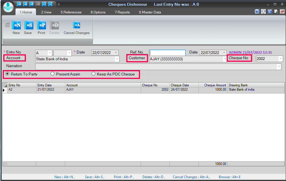Open Help via the question mark icon
Image resolution: width=286 pixels, height=181 pixels.
[257, 11]
